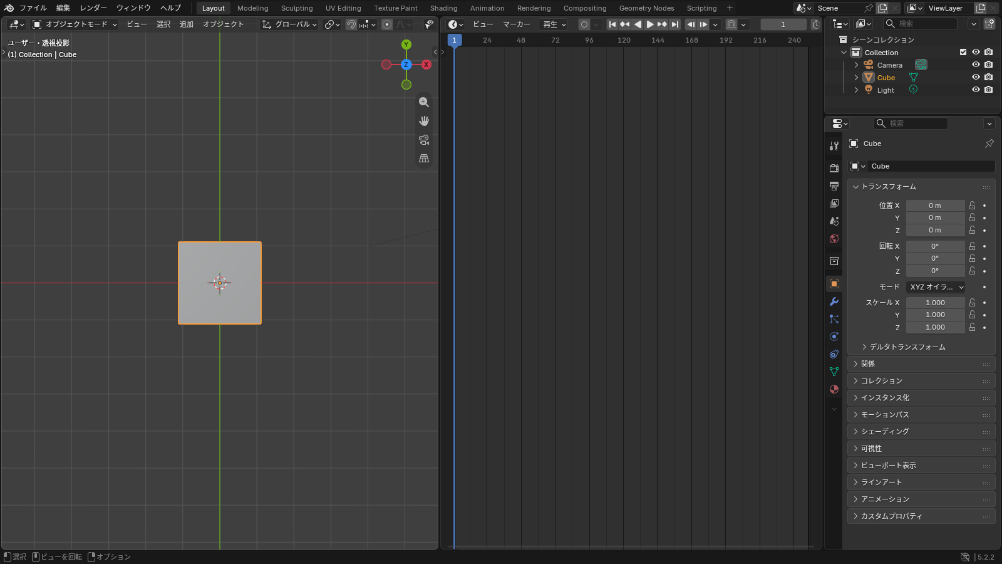The width and height of the screenshot is (1002, 564).
Task: Select the pan view hand icon
Action: 424,121
